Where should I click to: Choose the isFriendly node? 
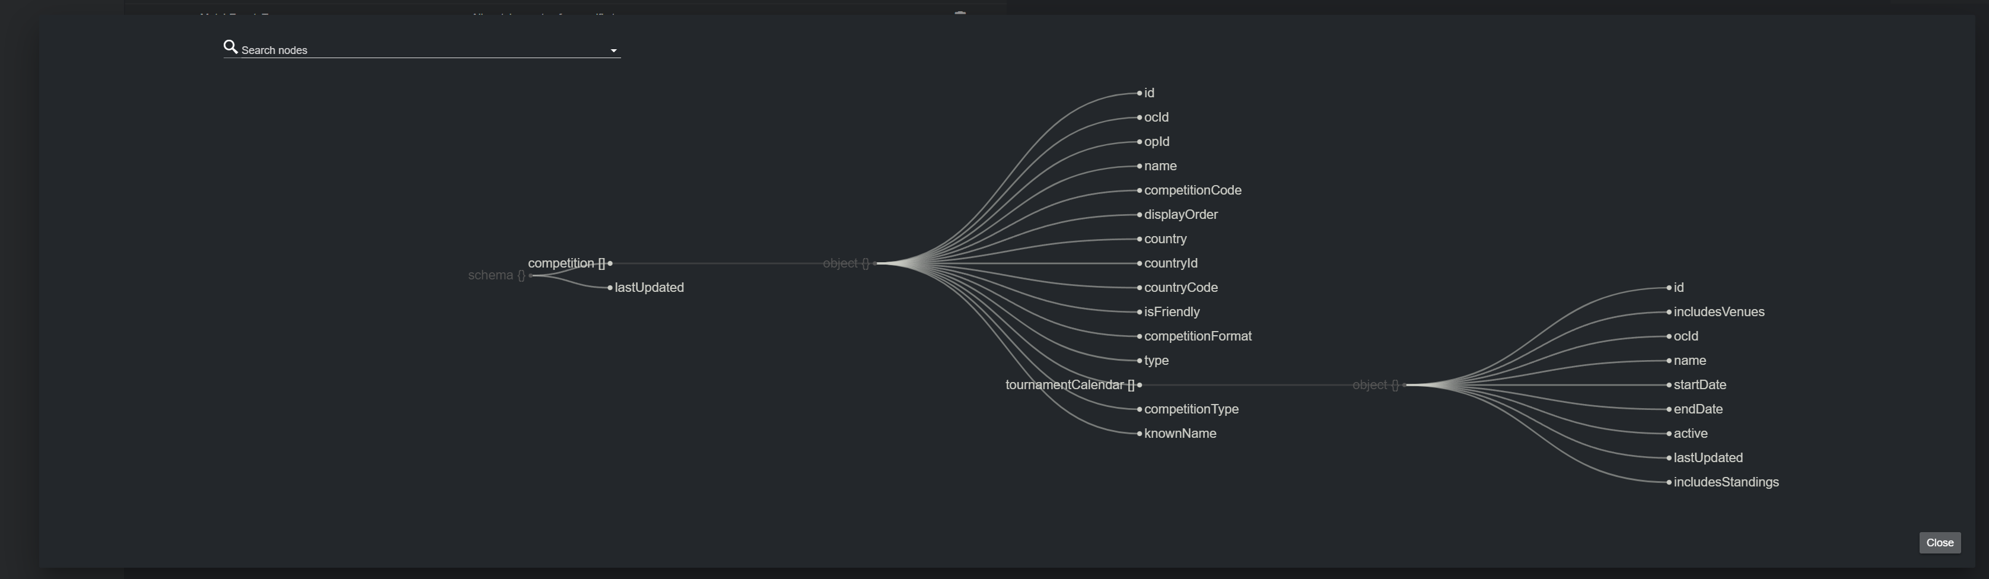pos(1172,312)
